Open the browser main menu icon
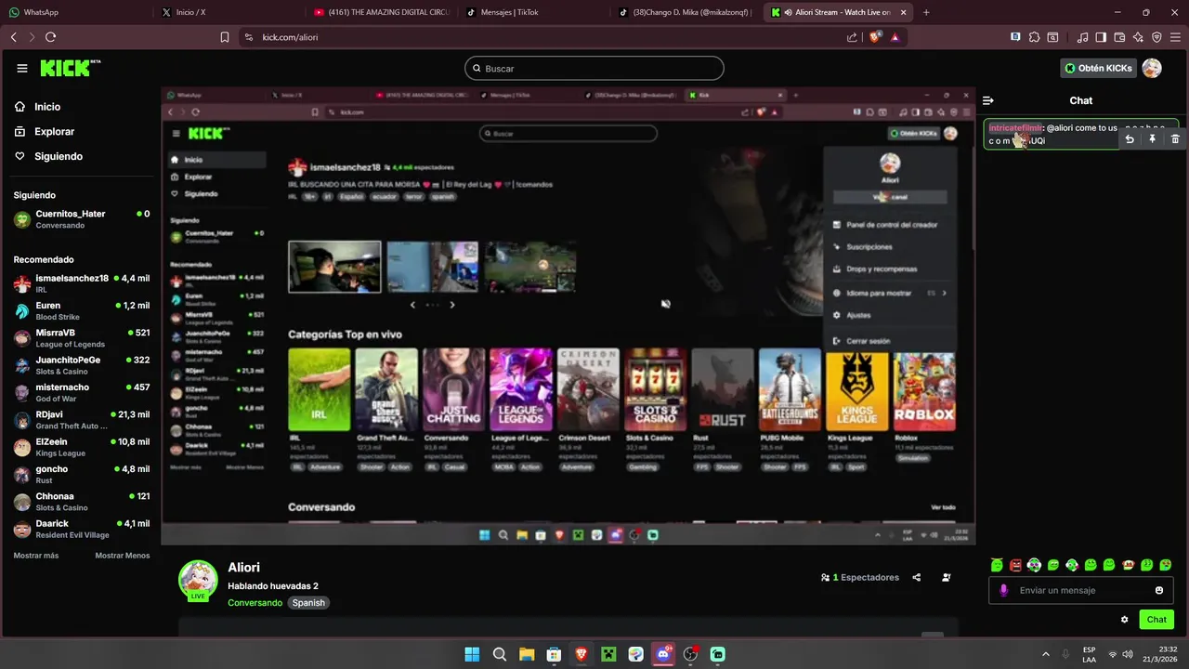This screenshot has height=669, width=1189. point(1175,37)
